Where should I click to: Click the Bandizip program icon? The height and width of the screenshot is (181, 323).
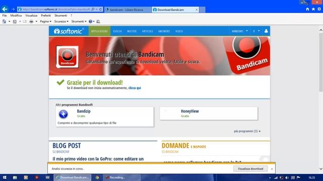pos(63,114)
